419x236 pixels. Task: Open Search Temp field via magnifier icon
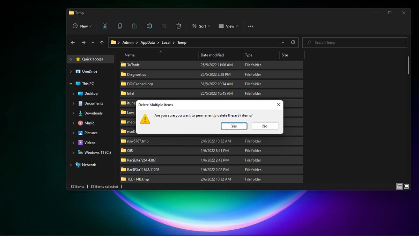pos(309,42)
